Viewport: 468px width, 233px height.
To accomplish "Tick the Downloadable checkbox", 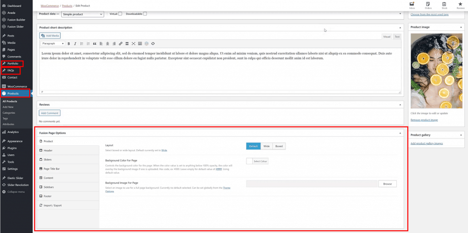I will click(145, 14).
